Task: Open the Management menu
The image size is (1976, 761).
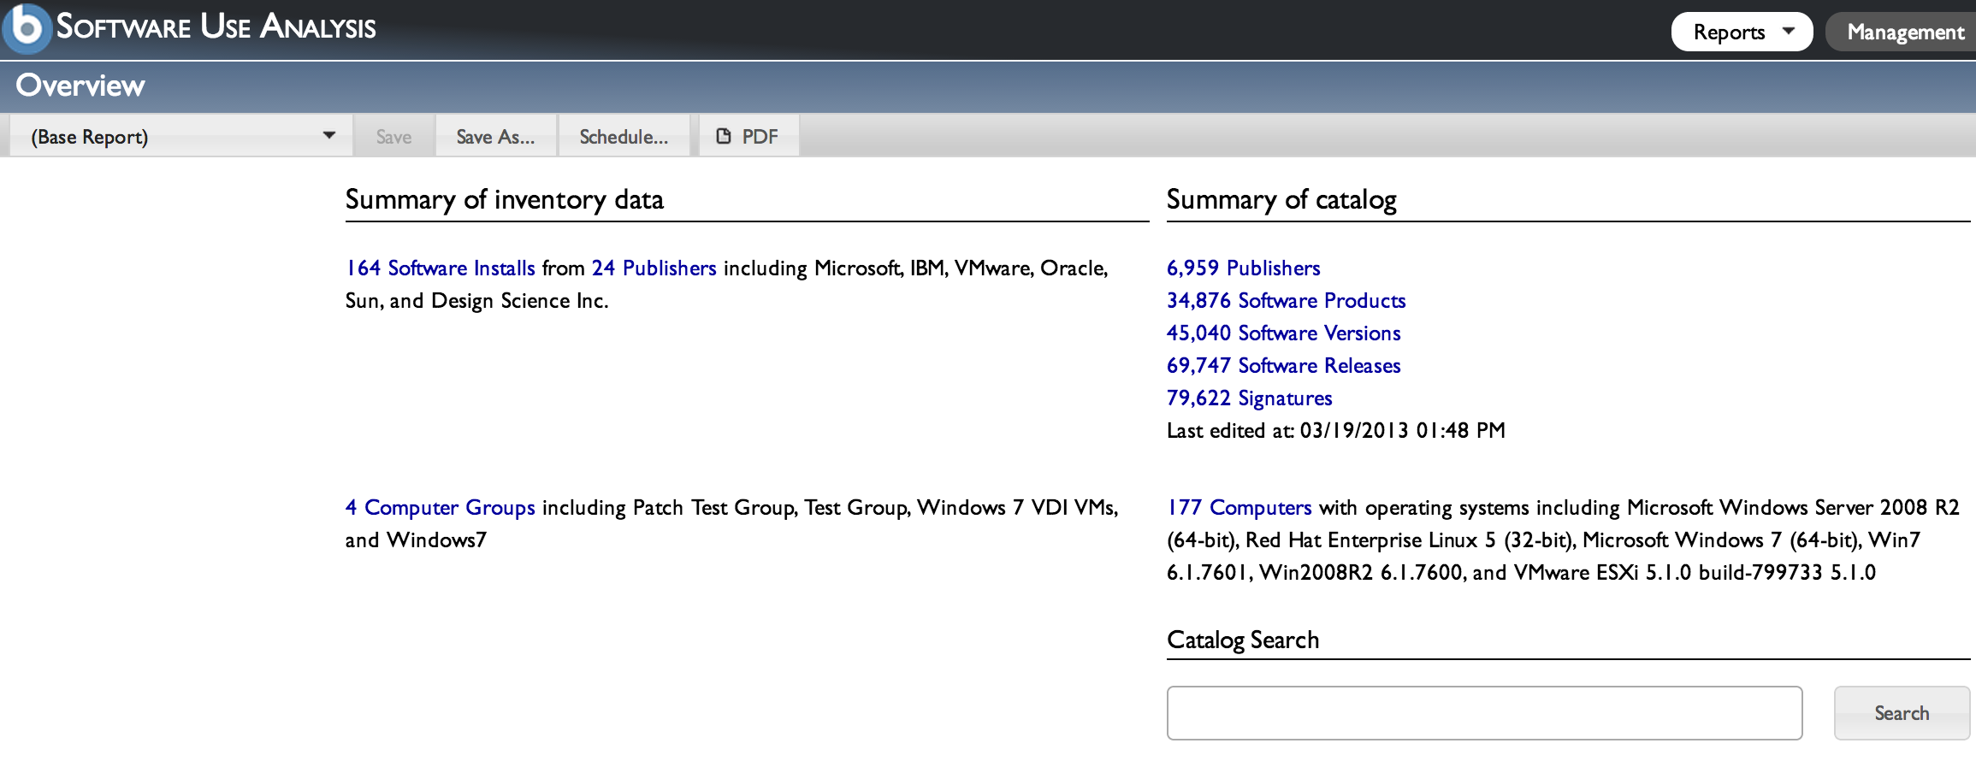Action: (x=1904, y=32)
